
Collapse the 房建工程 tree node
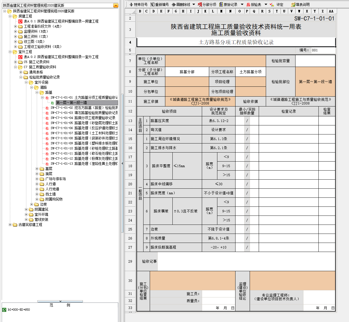tap(10, 16)
